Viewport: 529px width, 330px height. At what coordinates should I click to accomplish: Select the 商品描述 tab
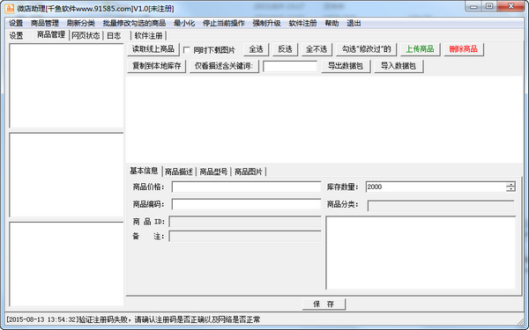179,172
